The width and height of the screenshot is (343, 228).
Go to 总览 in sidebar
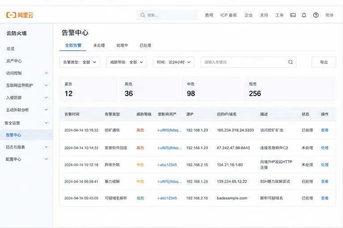(x=11, y=49)
